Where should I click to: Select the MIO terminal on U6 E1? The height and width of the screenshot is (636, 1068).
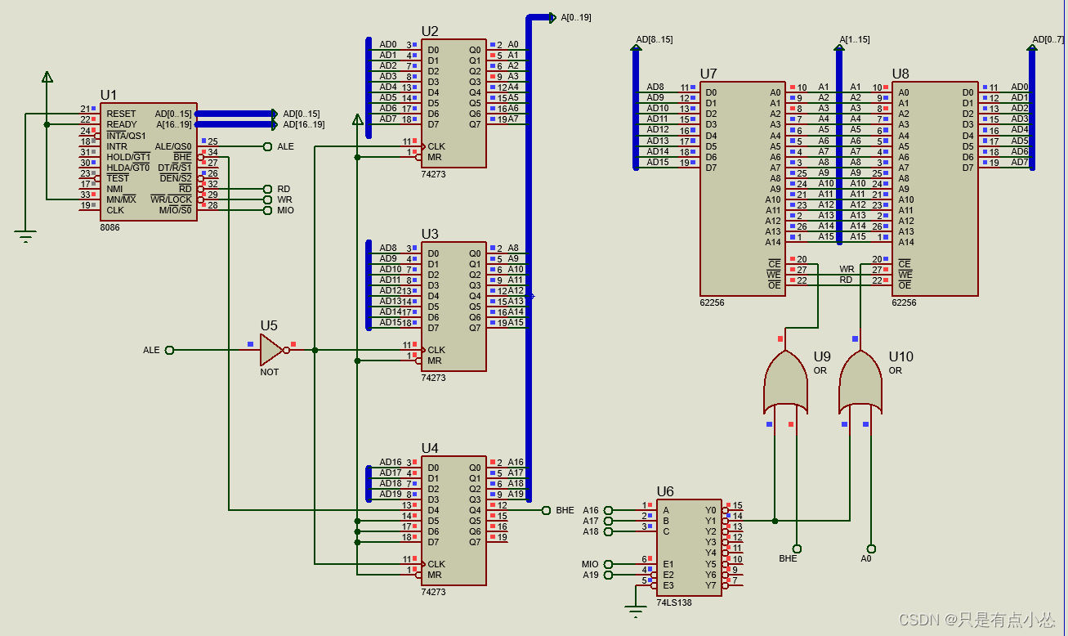[608, 564]
